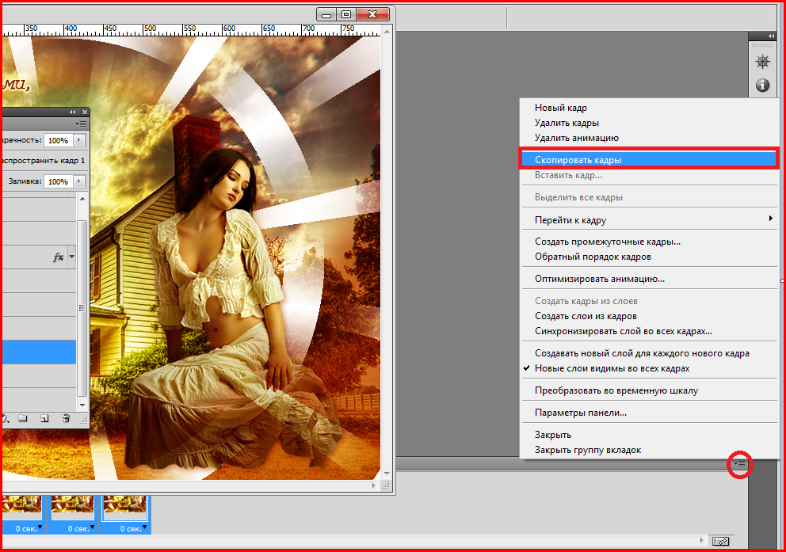
Task: Click the document horizontal scroll-right arrow
Action: point(374,485)
